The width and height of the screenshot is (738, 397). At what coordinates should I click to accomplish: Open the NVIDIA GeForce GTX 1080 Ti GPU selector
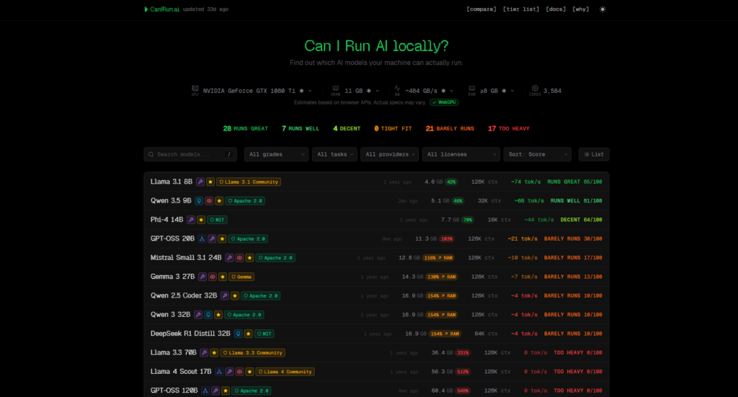click(x=252, y=91)
